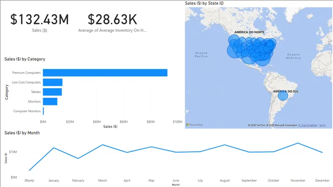Click the 'August' month axis label
The image size is (333, 187).
pyautogui.click(x=225, y=180)
